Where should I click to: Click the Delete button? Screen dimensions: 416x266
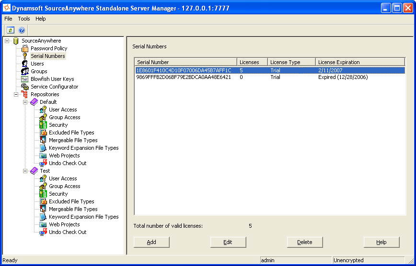pos(305,242)
